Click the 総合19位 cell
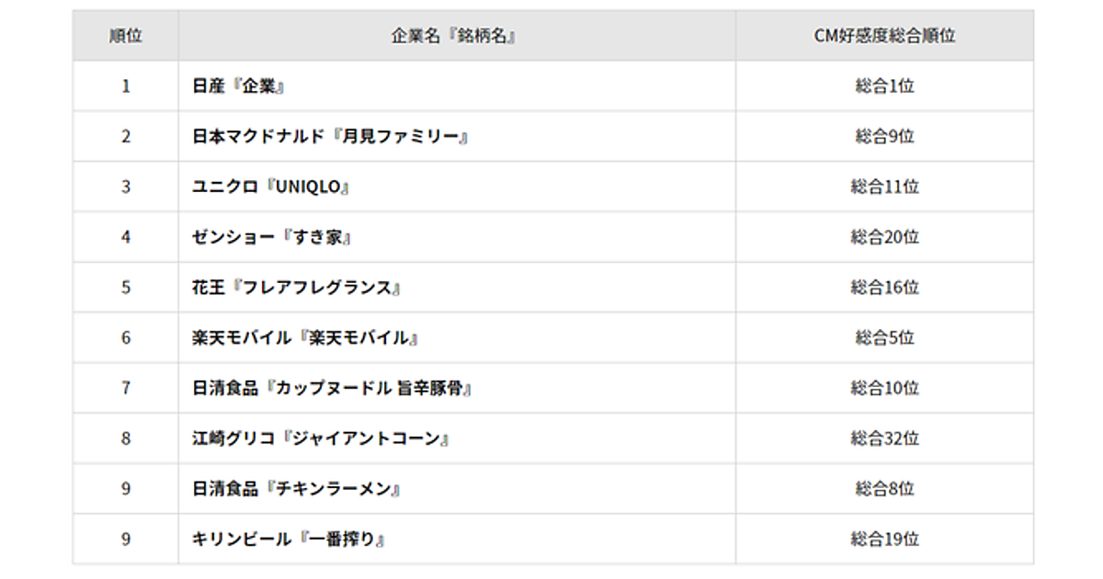The height and width of the screenshot is (579, 1103). click(x=884, y=539)
